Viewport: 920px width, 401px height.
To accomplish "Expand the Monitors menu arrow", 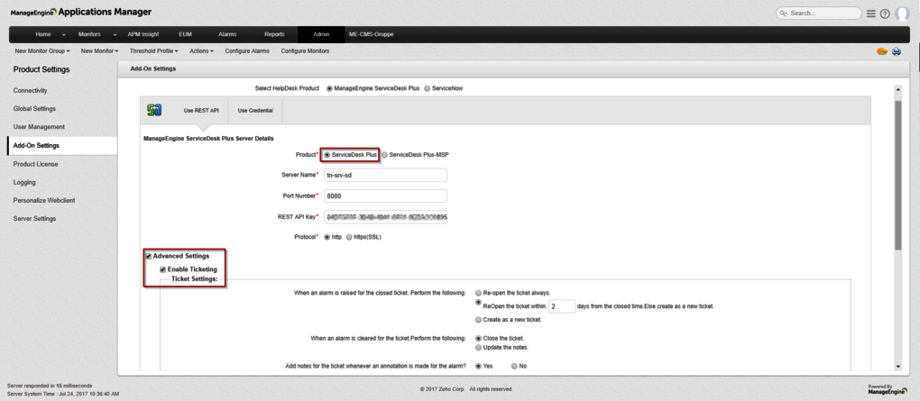I will [115, 34].
